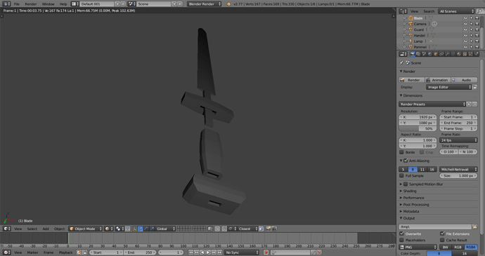Open the All Scenes outliner dropdown

[456, 11]
